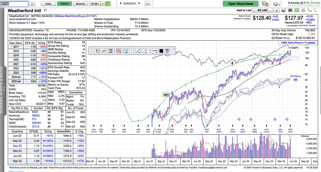The height and width of the screenshot is (172, 321).
Task: Open the symbol history dropdown arrow
Action: [32, 4]
